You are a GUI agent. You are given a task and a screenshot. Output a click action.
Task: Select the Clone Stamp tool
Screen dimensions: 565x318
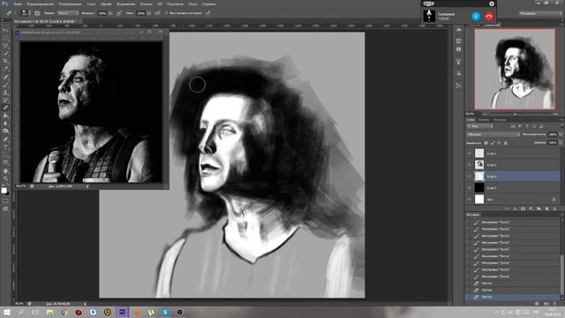pyautogui.click(x=5, y=92)
